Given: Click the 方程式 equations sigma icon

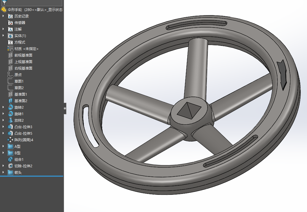Looking at the screenshot, I should click(10, 42).
